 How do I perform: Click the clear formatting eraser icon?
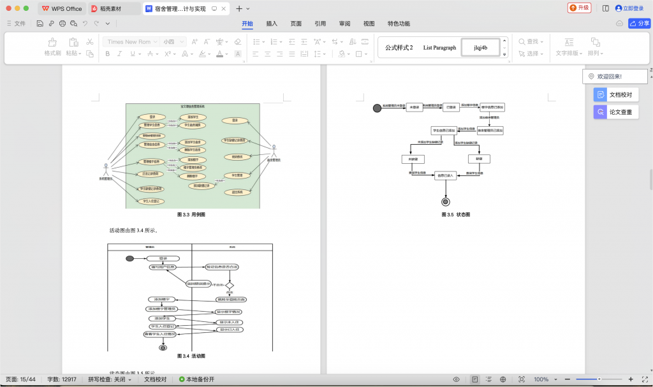pyautogui.click(x=237, y=42)
